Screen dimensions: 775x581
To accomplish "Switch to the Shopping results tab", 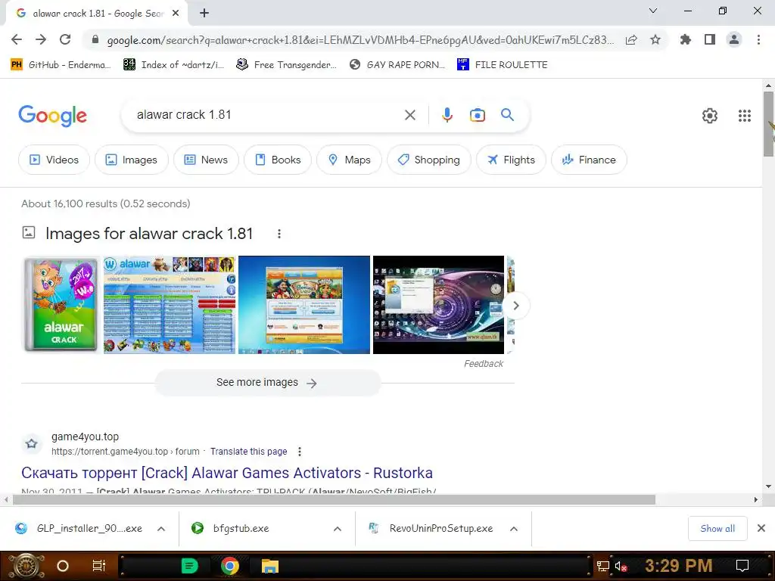I will [x=429, y=160].
